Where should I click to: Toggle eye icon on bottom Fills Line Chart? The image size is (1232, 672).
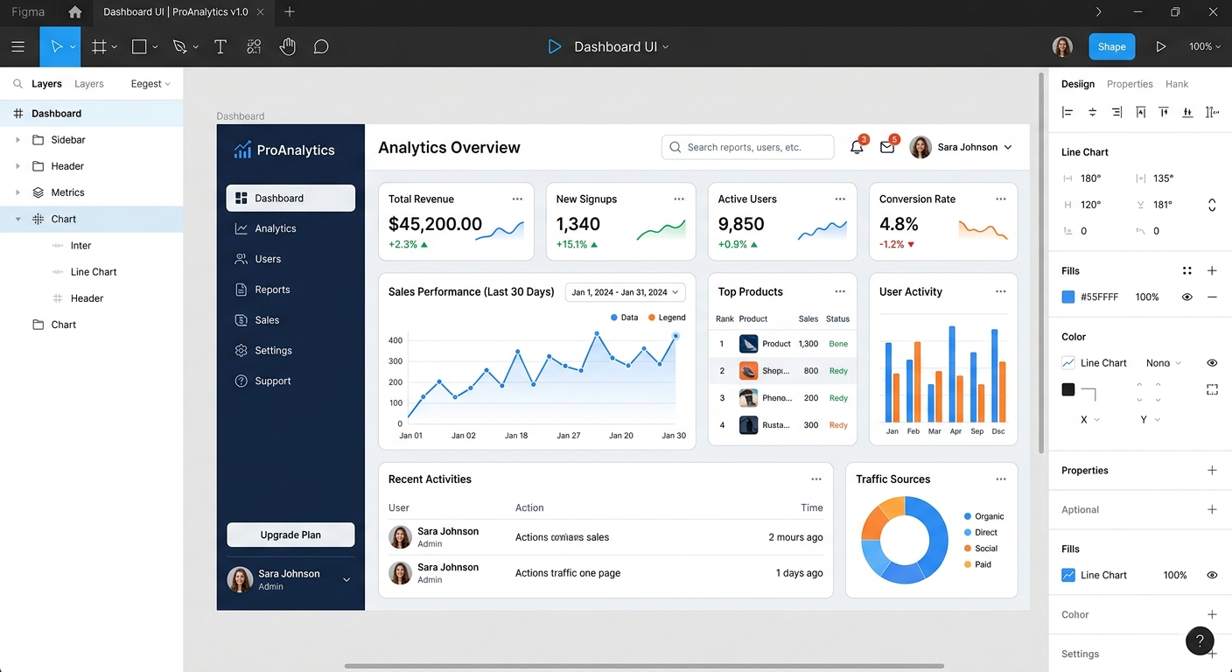tap(1212, 575)
